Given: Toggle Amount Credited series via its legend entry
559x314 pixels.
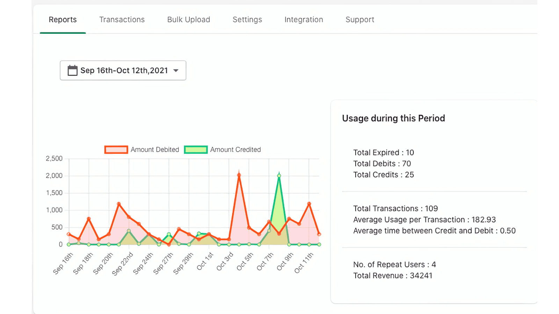Looking at the screenshot, I should point(235,149).
